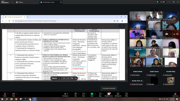
Task: Click the blue Login button in Drive
Action: pos(122,26)
